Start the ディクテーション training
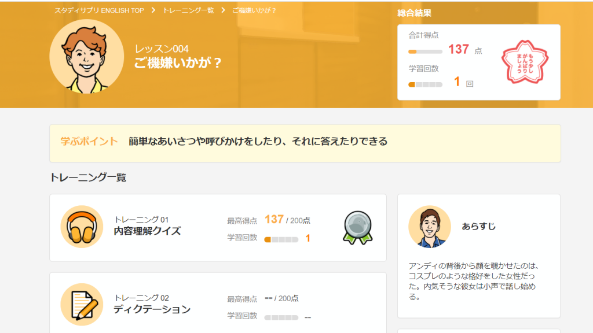Image resolution: width=593 pixels, height=333 pixels. point(152,309)
